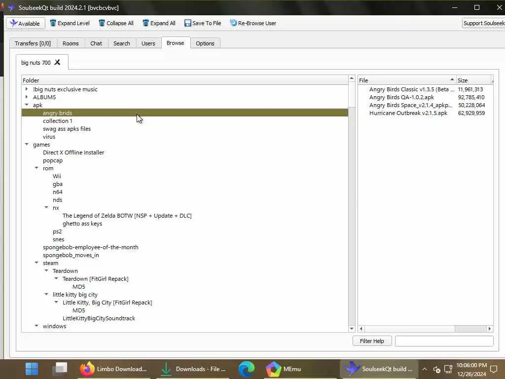
Task: Open Windows Start menu
Action: (32, 369)
